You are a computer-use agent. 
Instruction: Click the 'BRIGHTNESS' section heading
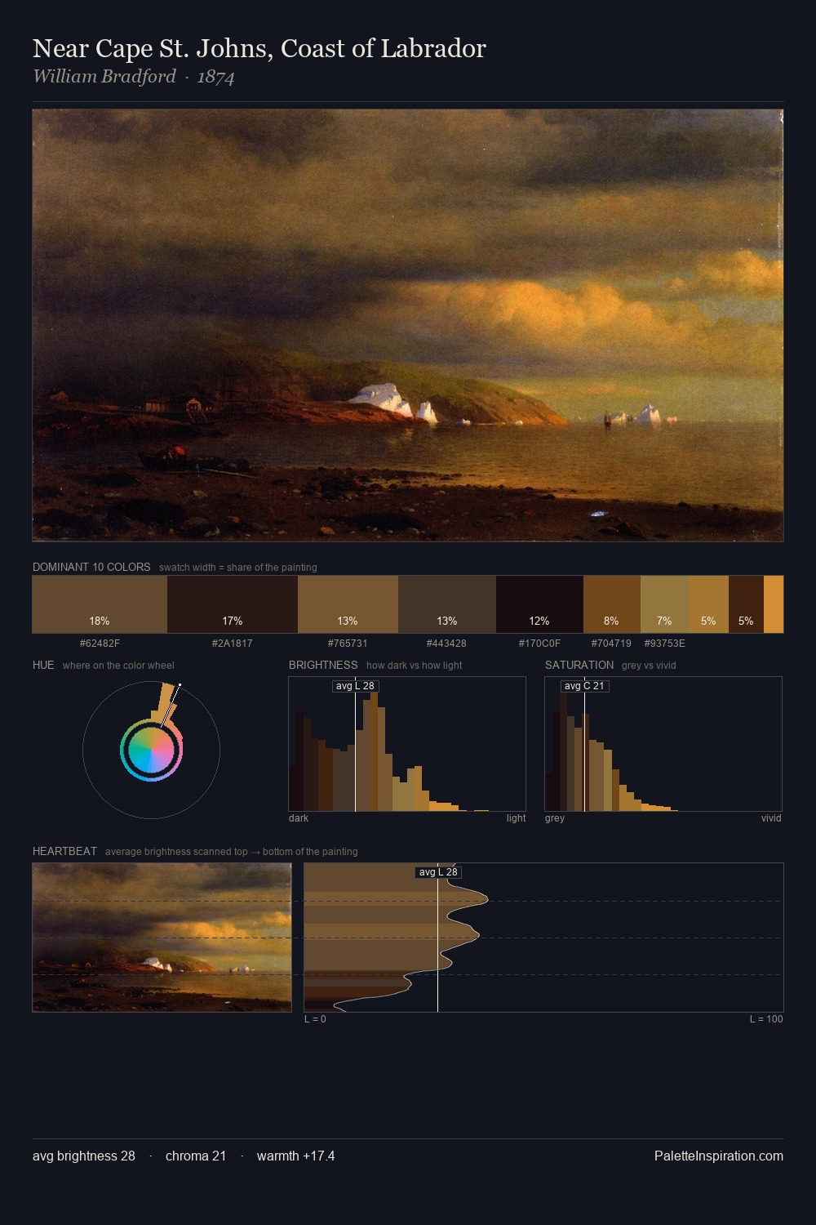(323, 665)
